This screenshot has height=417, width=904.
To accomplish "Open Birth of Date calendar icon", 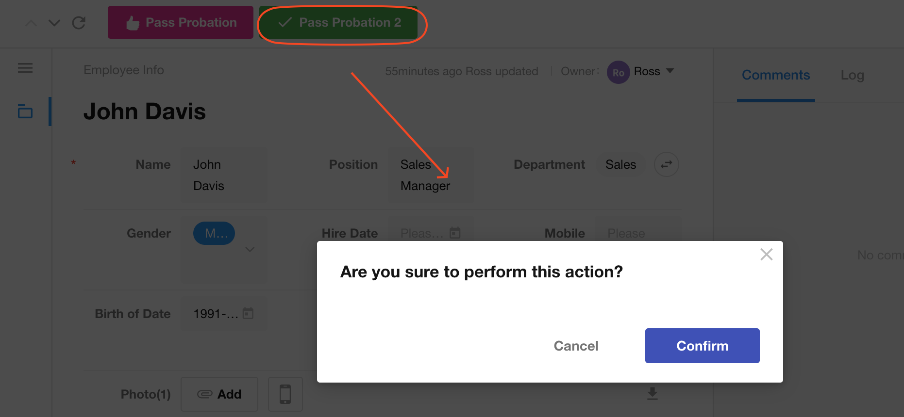I will point(248,313).
